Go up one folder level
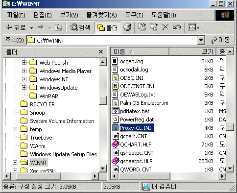The width and height of the screenshot is (237, 193). [x=58, y=27]
